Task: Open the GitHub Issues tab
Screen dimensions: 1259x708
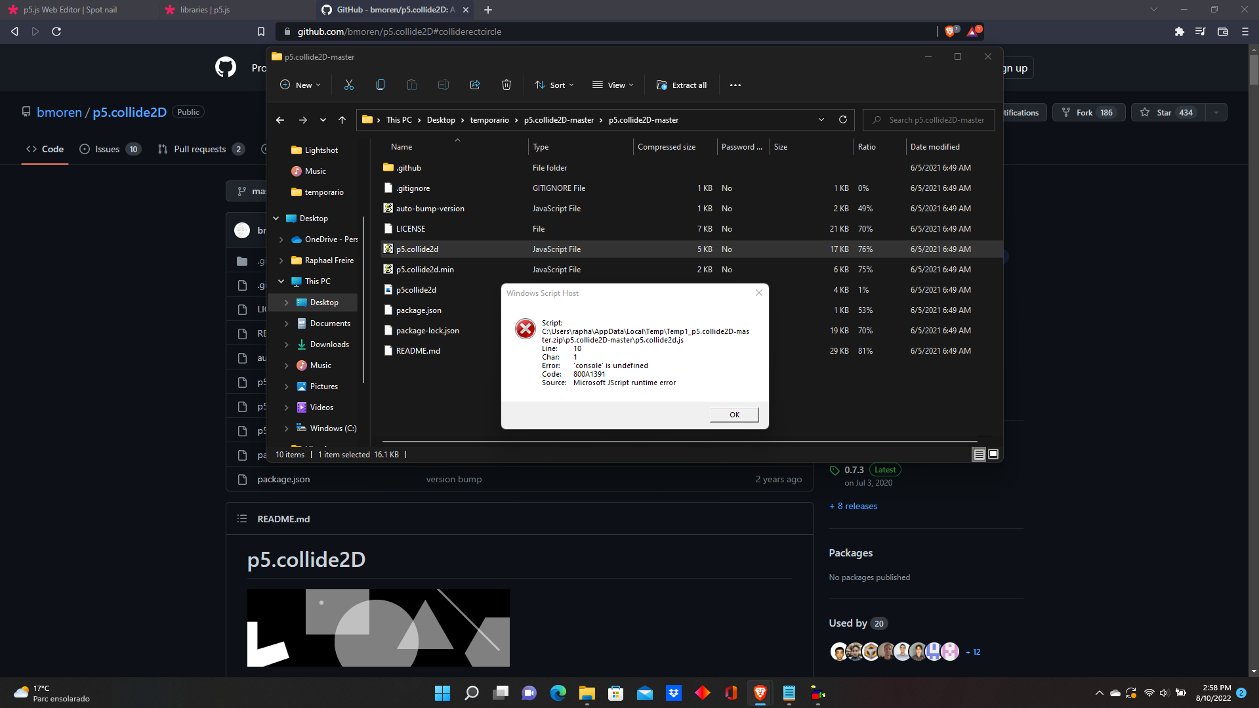Action: tap(110, 149)
